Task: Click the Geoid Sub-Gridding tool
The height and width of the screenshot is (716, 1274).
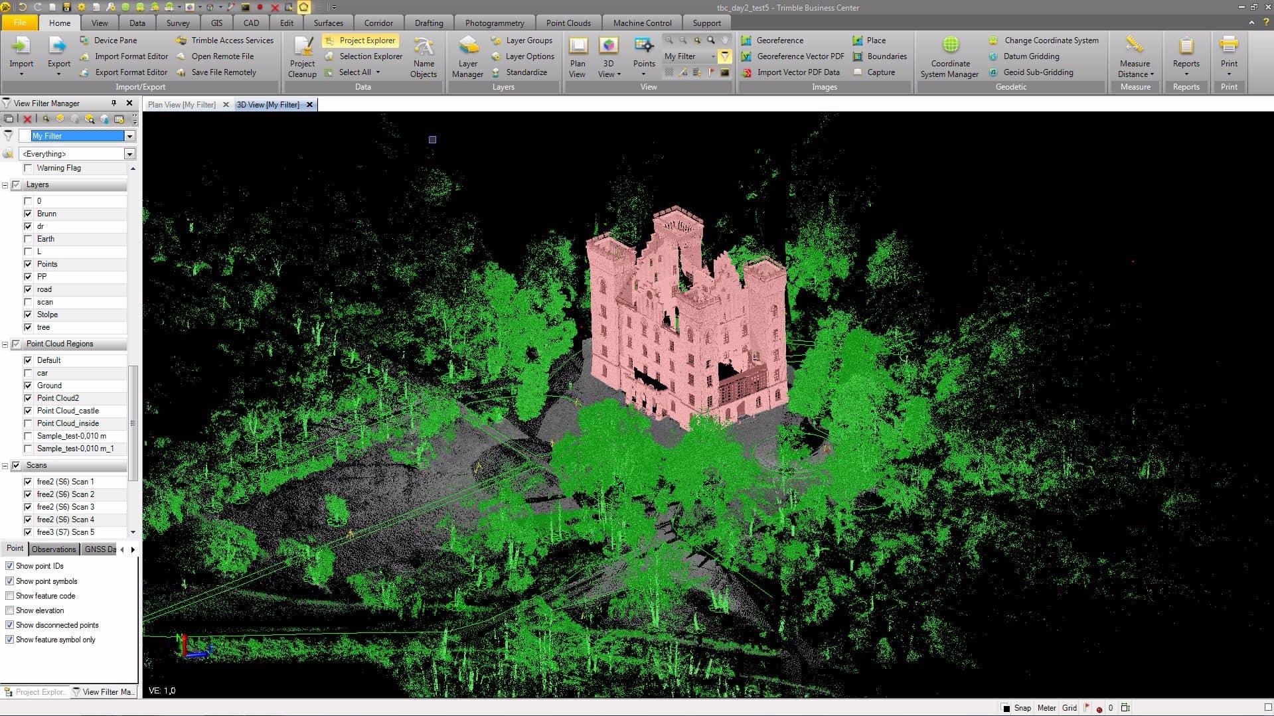Action: [1030, 72]
